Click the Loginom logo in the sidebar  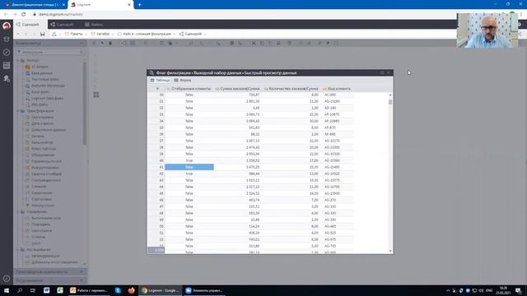click(x=7, y=25)
